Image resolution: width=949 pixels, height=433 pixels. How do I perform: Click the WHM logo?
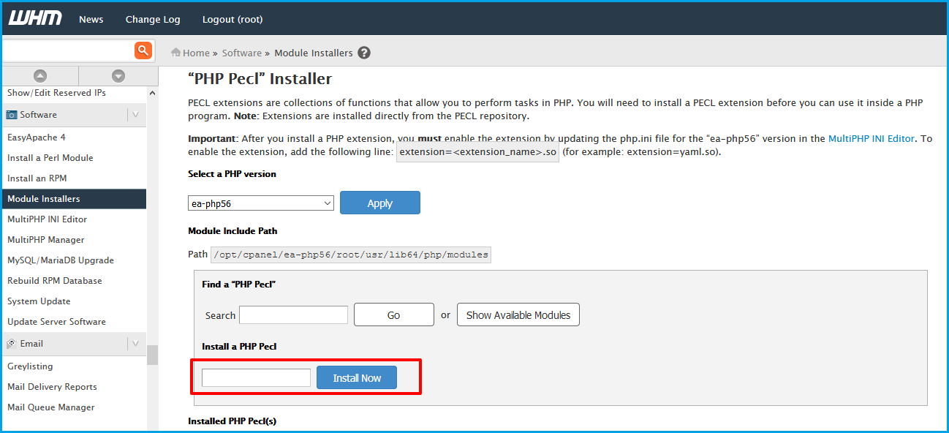pyautogui.click(x=35, y=19)
